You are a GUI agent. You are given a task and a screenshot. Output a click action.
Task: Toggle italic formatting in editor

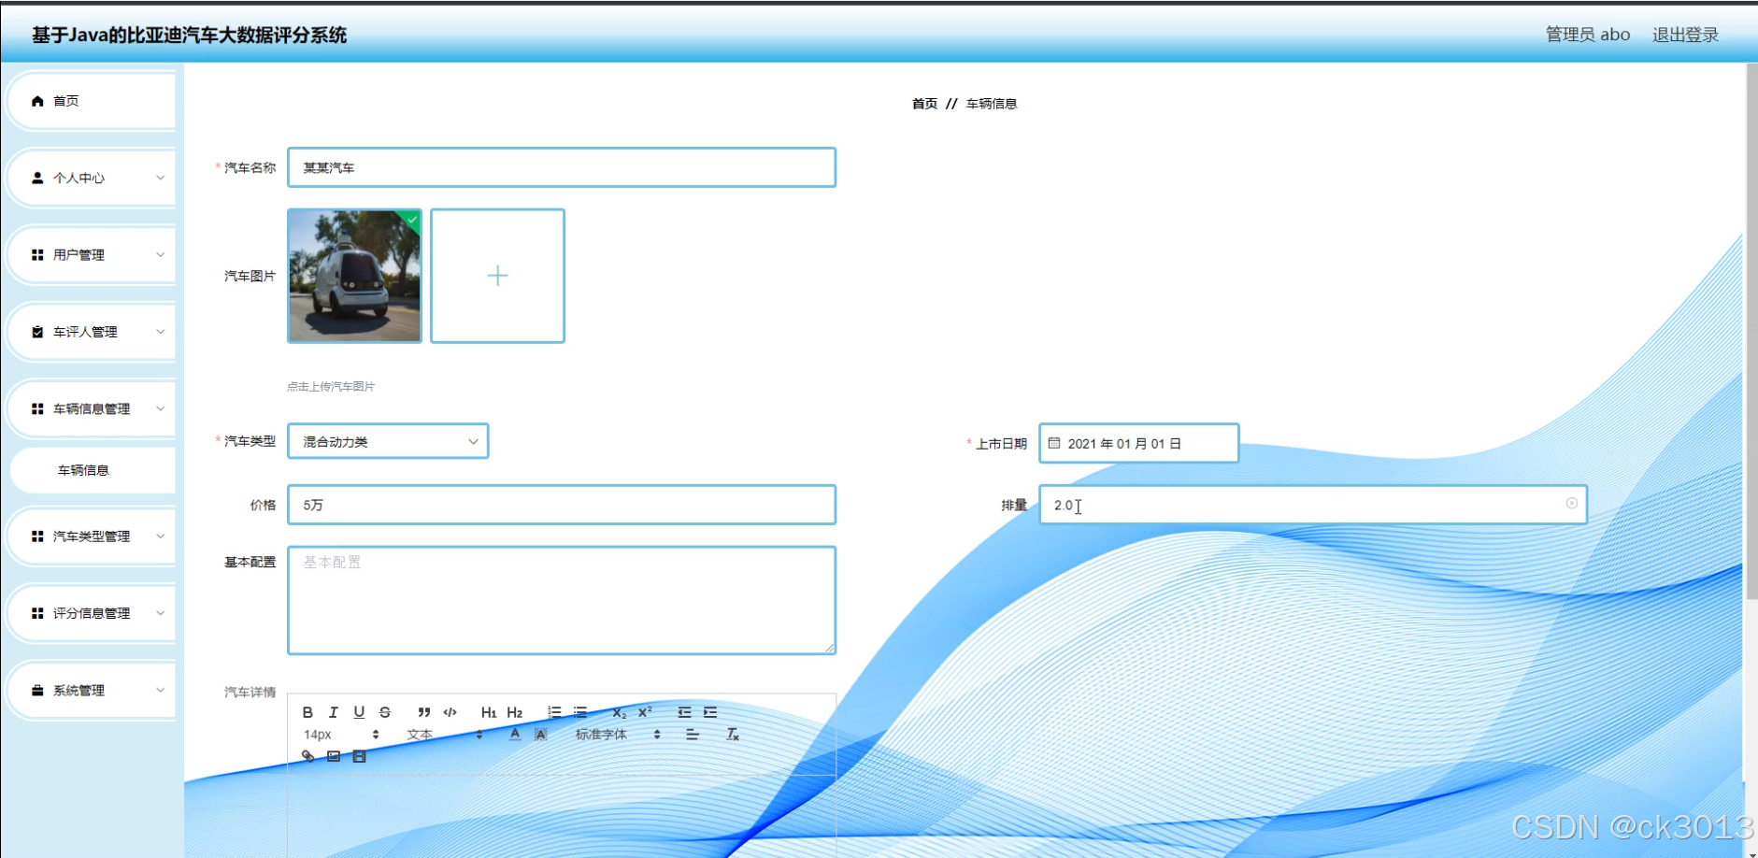(334, 712)
